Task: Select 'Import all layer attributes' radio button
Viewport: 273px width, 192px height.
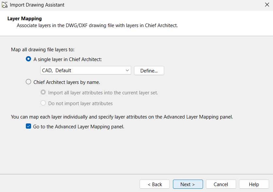Action: [x=43, y=93]
